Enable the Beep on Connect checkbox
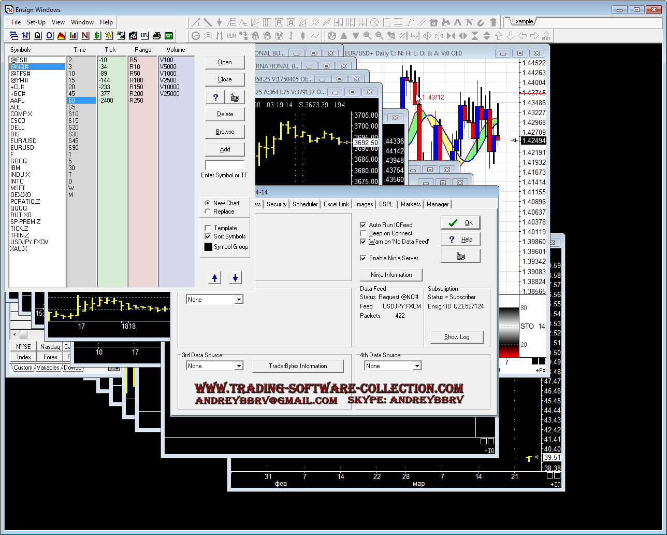 [363, 233]
